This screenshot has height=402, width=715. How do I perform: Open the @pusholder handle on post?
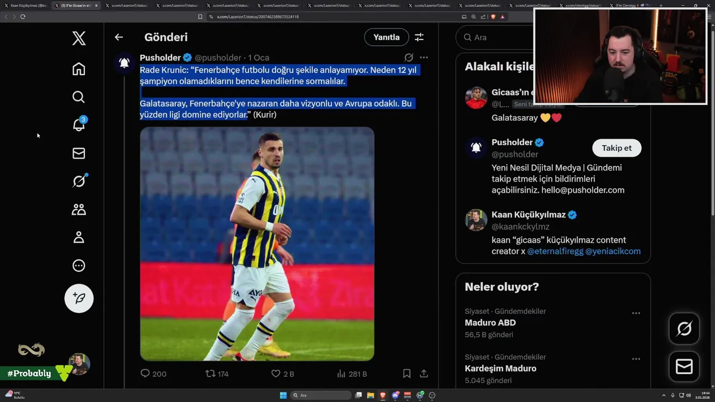pos(218,58)
